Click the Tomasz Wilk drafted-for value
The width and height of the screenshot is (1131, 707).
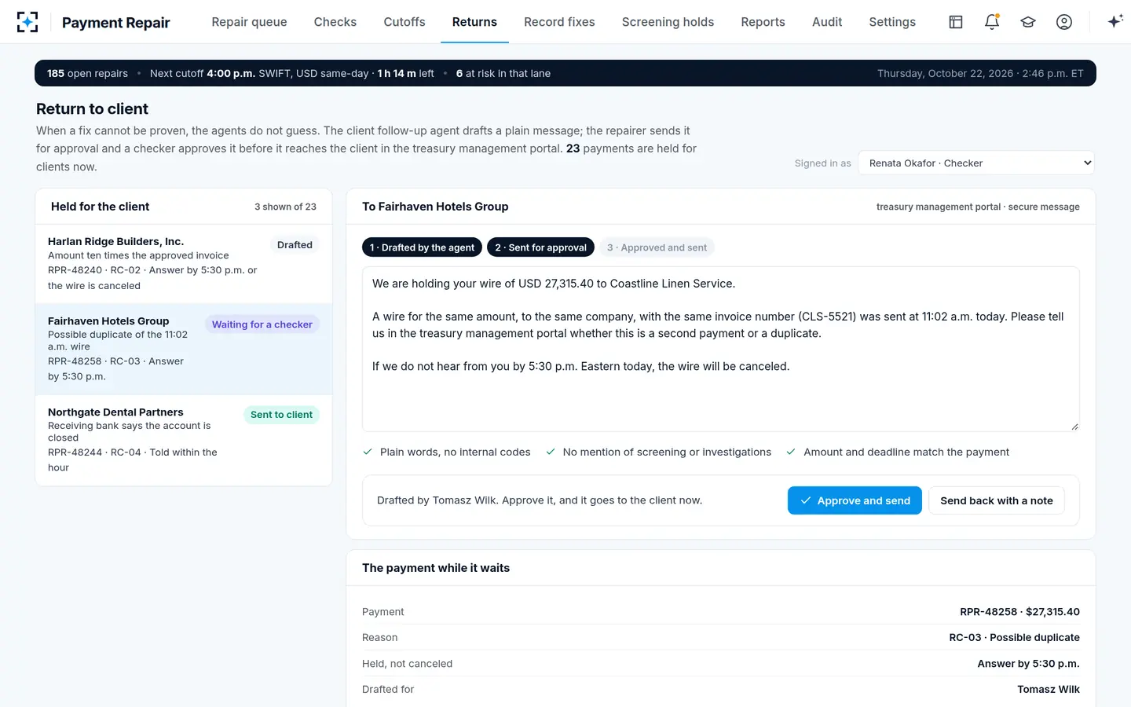pos(1049,689)
